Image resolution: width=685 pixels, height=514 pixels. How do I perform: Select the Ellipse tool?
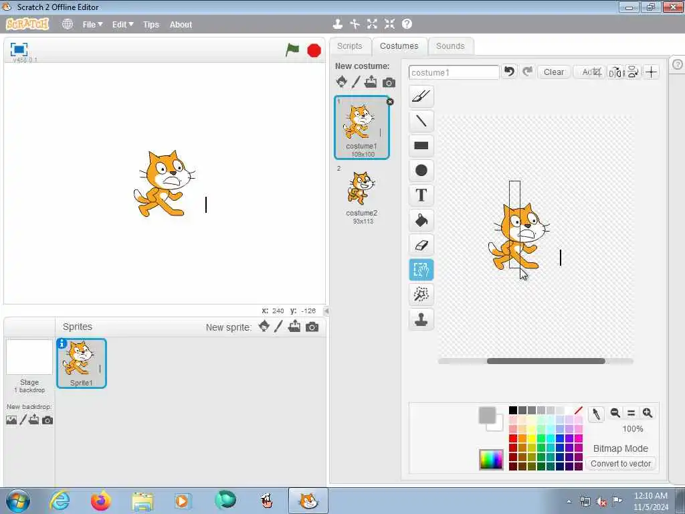point(421,171)
